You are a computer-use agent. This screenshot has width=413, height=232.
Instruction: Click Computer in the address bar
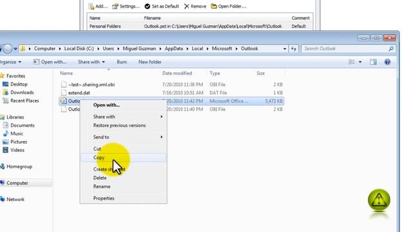point(45,49)
